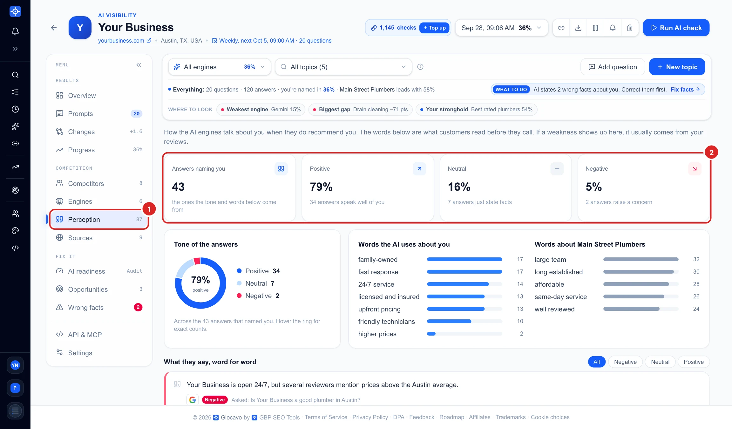Open Overview in the menu
This screenshot has height=429, width=732.
click(x=99, y=96)
